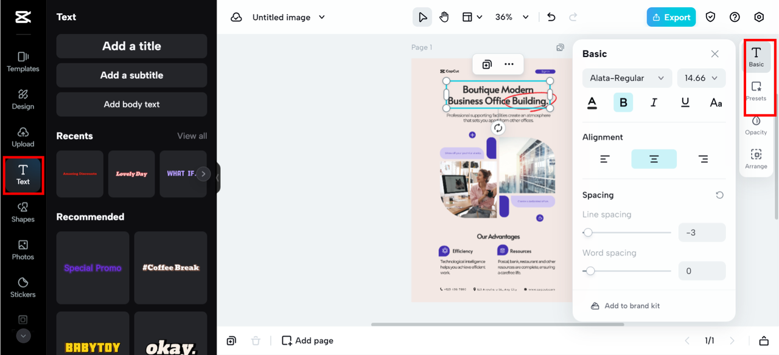
Task: Open the settings hexagon icon
Action: click(x=759, y=17)
